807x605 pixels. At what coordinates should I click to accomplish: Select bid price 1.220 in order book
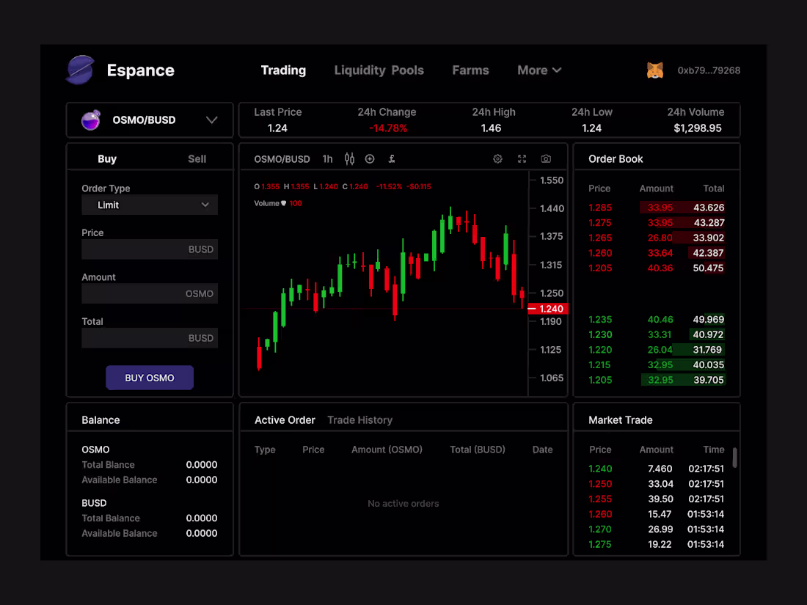click(x=600, y=350)
